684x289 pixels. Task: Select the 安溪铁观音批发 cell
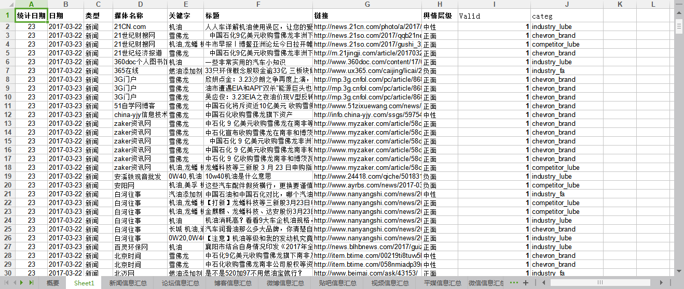(x=140, y=176)
